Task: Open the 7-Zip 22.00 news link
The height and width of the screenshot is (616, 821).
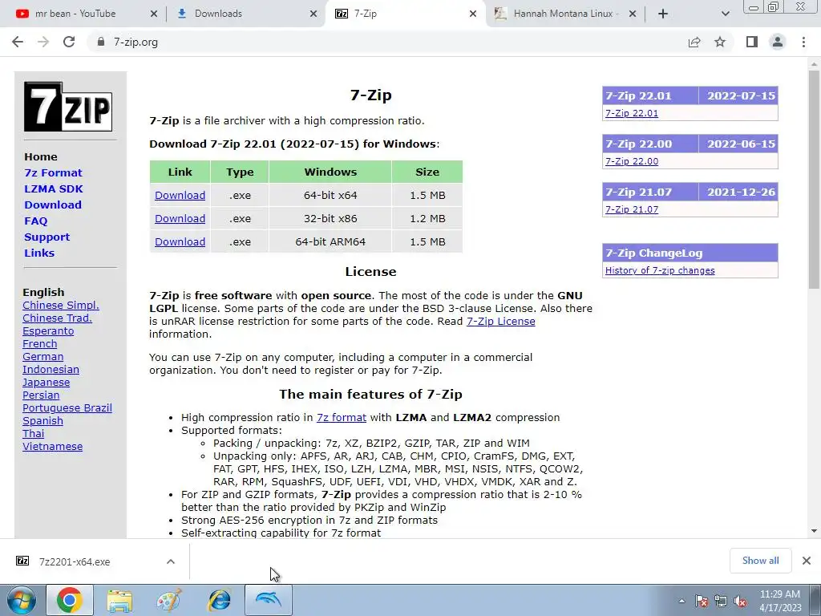Action: click(632, 161)
